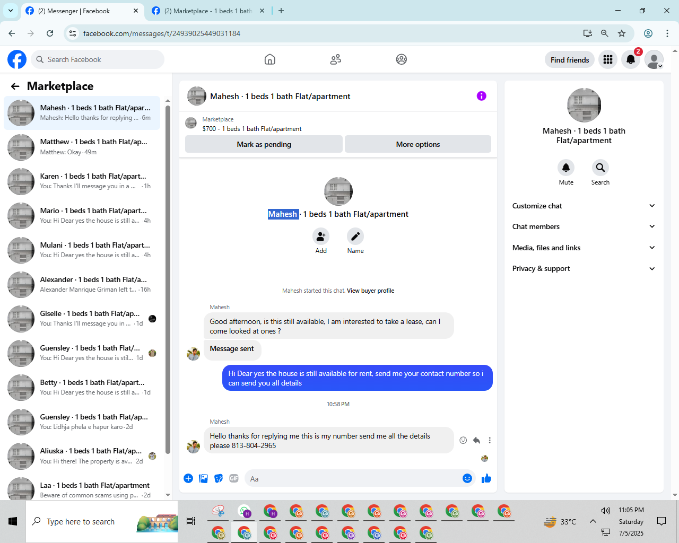Click the Search Facebook field
The width and height of the screenshot is (679, 543).
tap(98, 59)
